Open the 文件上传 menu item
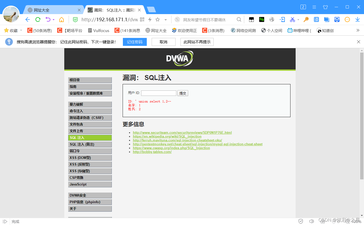The image size is (364, 225). click(x=90, y=131)
